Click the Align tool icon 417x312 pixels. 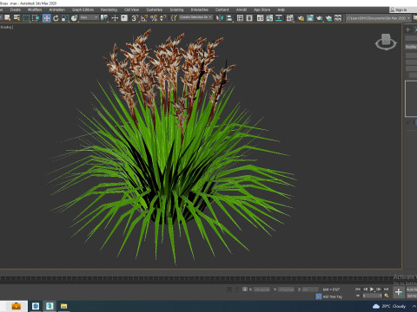point(229,18)
